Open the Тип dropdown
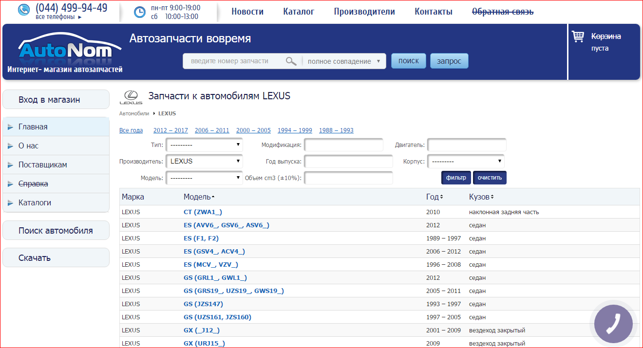Screen dimensions: 643x348 (205, 145)
